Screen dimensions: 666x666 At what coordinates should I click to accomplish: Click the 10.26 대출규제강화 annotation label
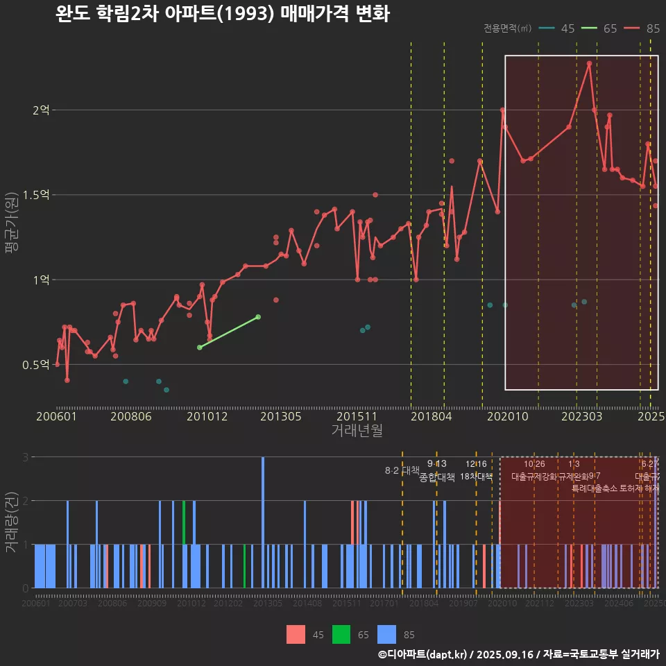(534, 470)
